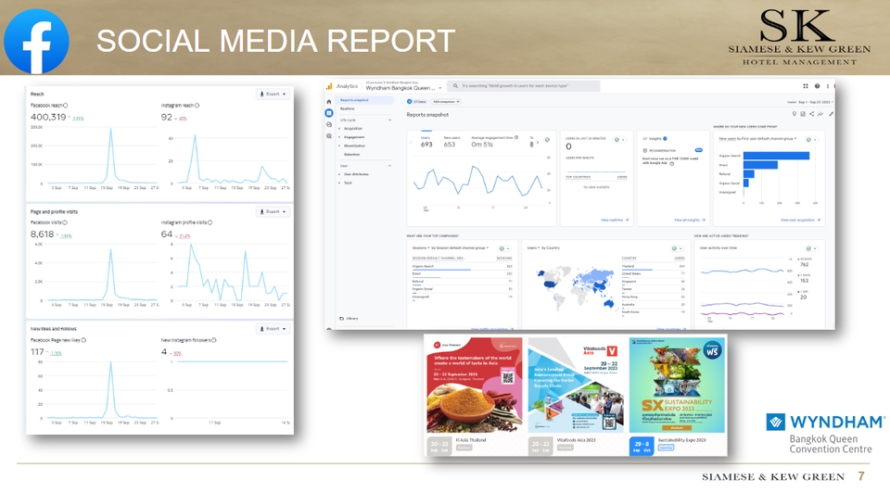Click info icon next to Facebook reach
This screenshot has height=493, width=890.
(x=65, y=106)
